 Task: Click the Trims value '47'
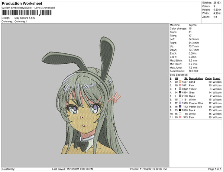[x=190, y=36]
